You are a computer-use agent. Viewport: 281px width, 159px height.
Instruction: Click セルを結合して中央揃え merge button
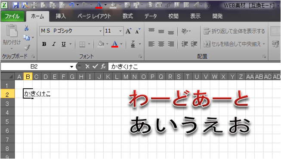click(x=232, y=44)
